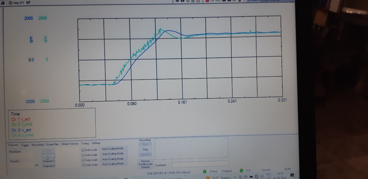The height and width of the screenshot is (179, 368).
Task: Toggle the second Auto-scale checkbox
Action: pos(83,154)
